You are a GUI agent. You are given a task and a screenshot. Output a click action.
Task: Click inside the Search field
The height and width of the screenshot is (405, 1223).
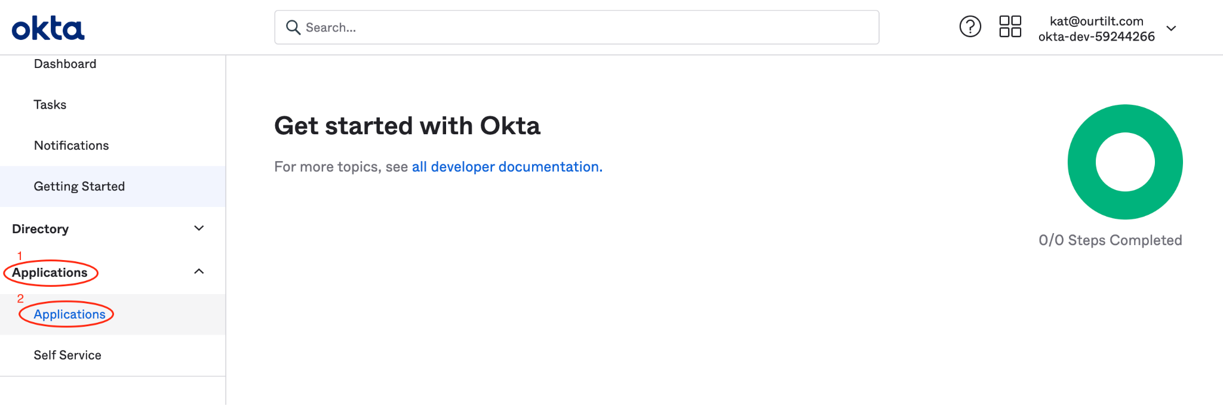(577, 27)
